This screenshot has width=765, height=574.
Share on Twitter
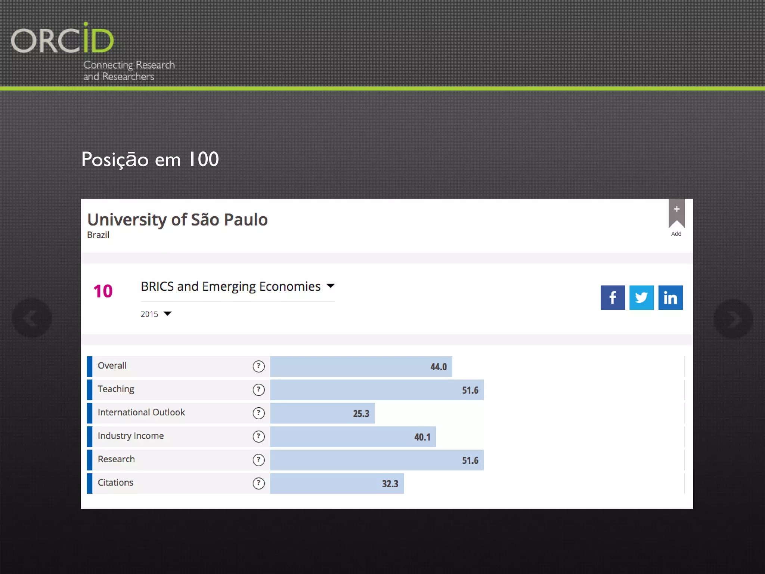641,297
